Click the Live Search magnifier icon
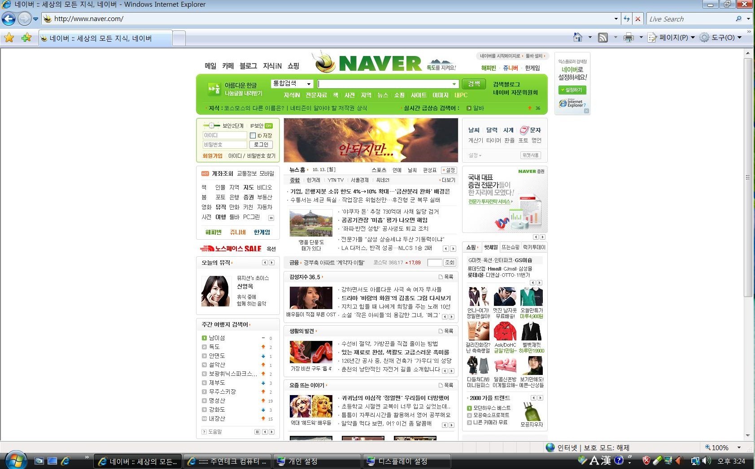Screen dimensions: 755x469 (738, 19)
